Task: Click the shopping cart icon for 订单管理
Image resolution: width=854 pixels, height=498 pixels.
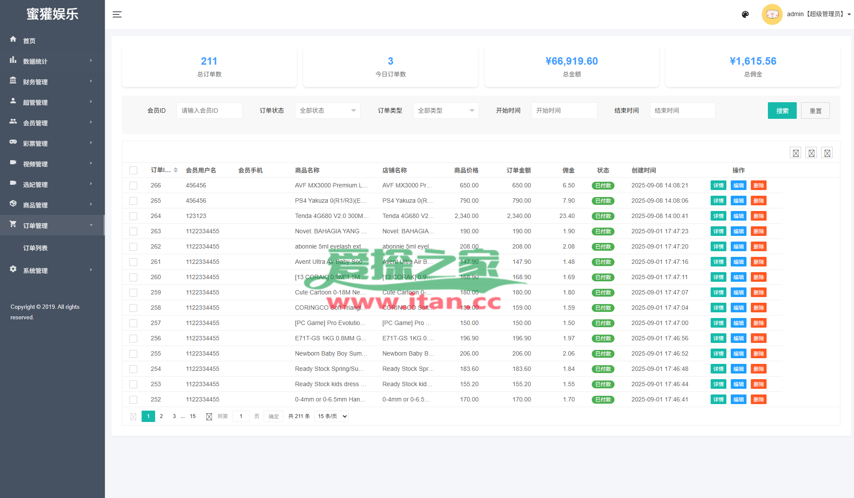Action: [x=13, y=224]
